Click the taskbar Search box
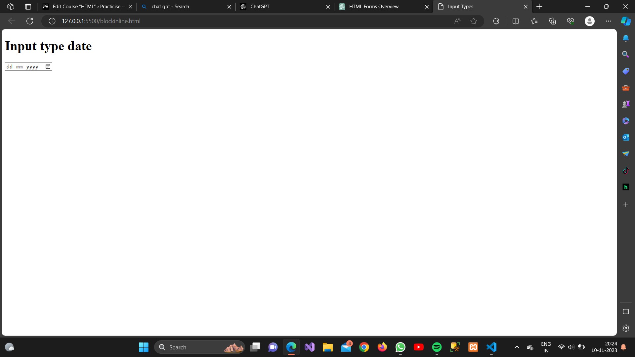The height and width of the screenshot is (357, 635). pos(199,347)
